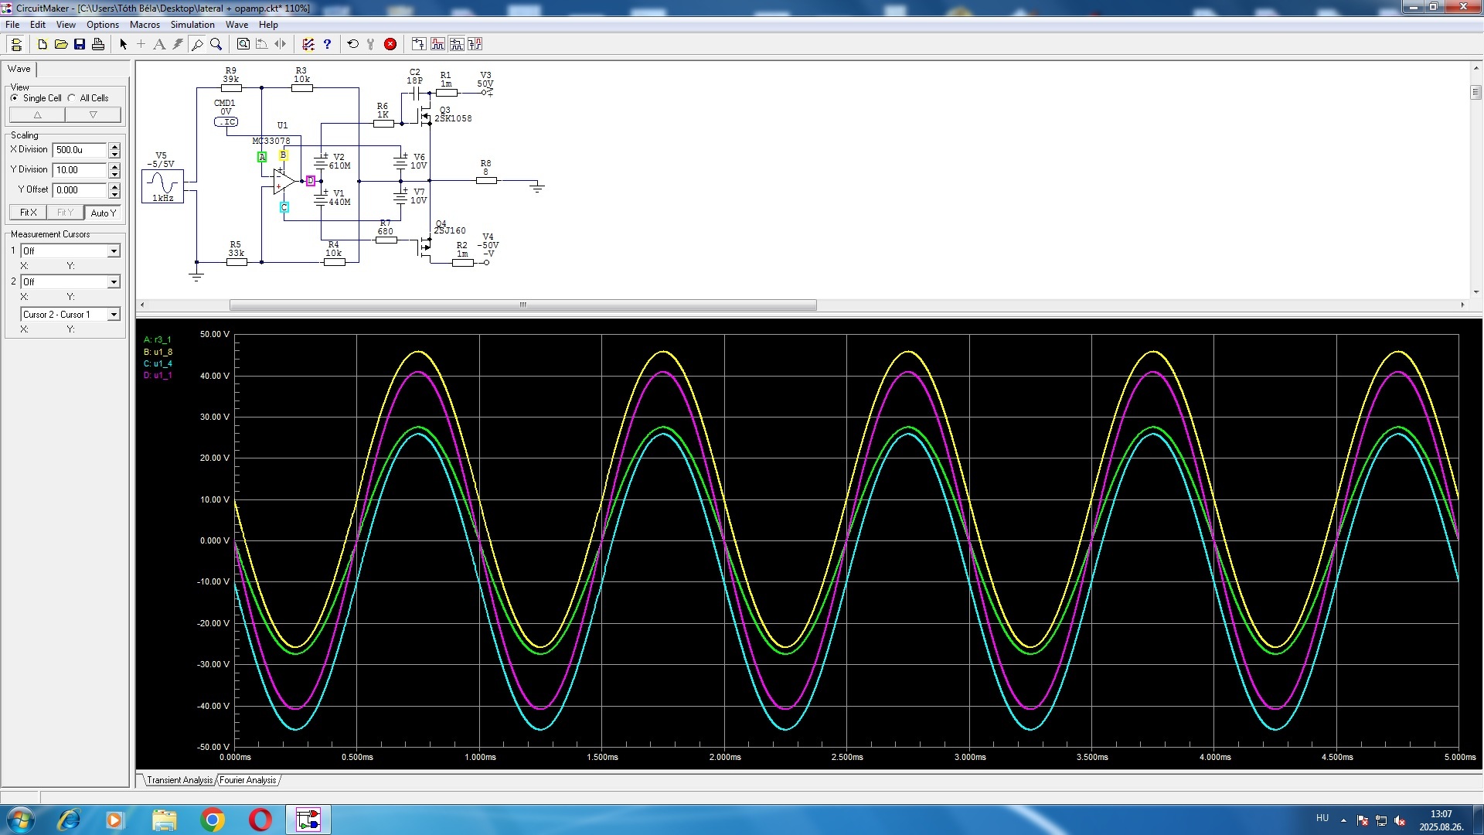Image resolution: width=1484 pixels, height=835 pixels.
Task: Open the Edit menu
Action: coord(37,25)
